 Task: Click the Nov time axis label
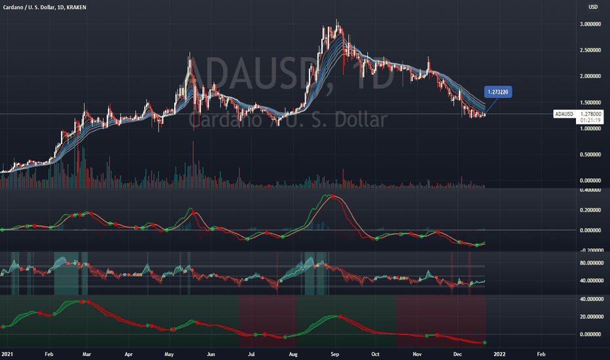pos(417,354)
